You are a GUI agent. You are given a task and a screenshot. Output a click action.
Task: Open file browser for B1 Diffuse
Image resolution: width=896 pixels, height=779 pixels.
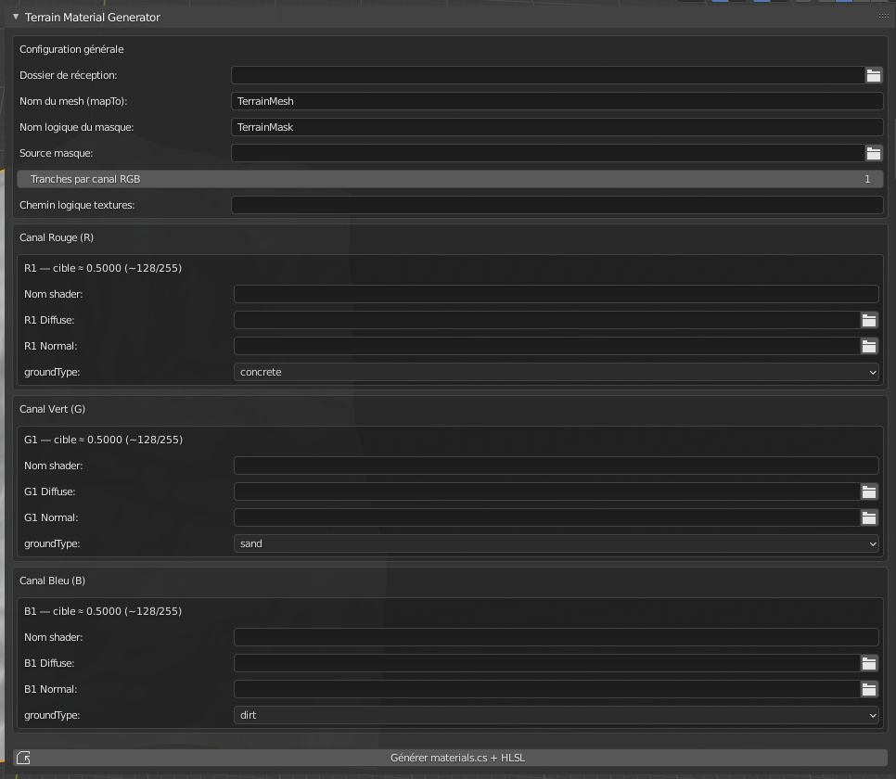(x=869, y=663)
